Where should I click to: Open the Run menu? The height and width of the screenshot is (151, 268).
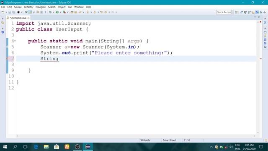click(70, 7)
